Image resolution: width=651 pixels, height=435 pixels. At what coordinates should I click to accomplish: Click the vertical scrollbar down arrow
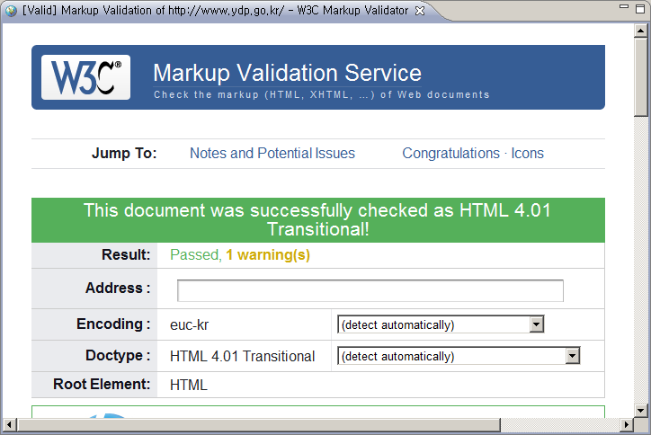pos(641,409)
